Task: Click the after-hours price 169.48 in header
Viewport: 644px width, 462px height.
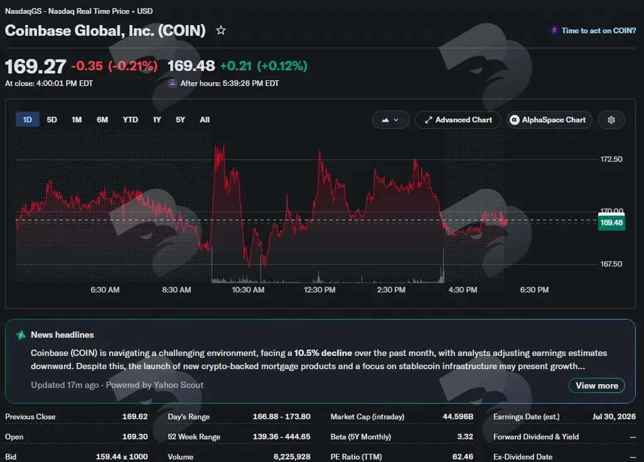Action: point(191,66)
